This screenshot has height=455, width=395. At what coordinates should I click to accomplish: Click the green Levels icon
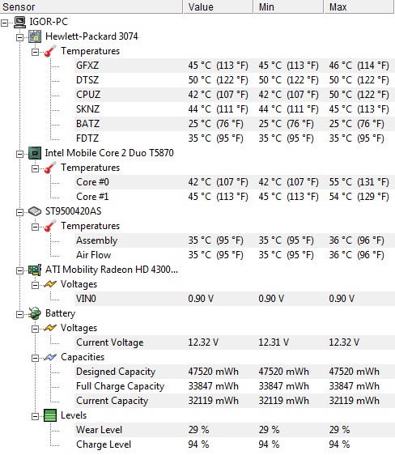pos(50,415)
